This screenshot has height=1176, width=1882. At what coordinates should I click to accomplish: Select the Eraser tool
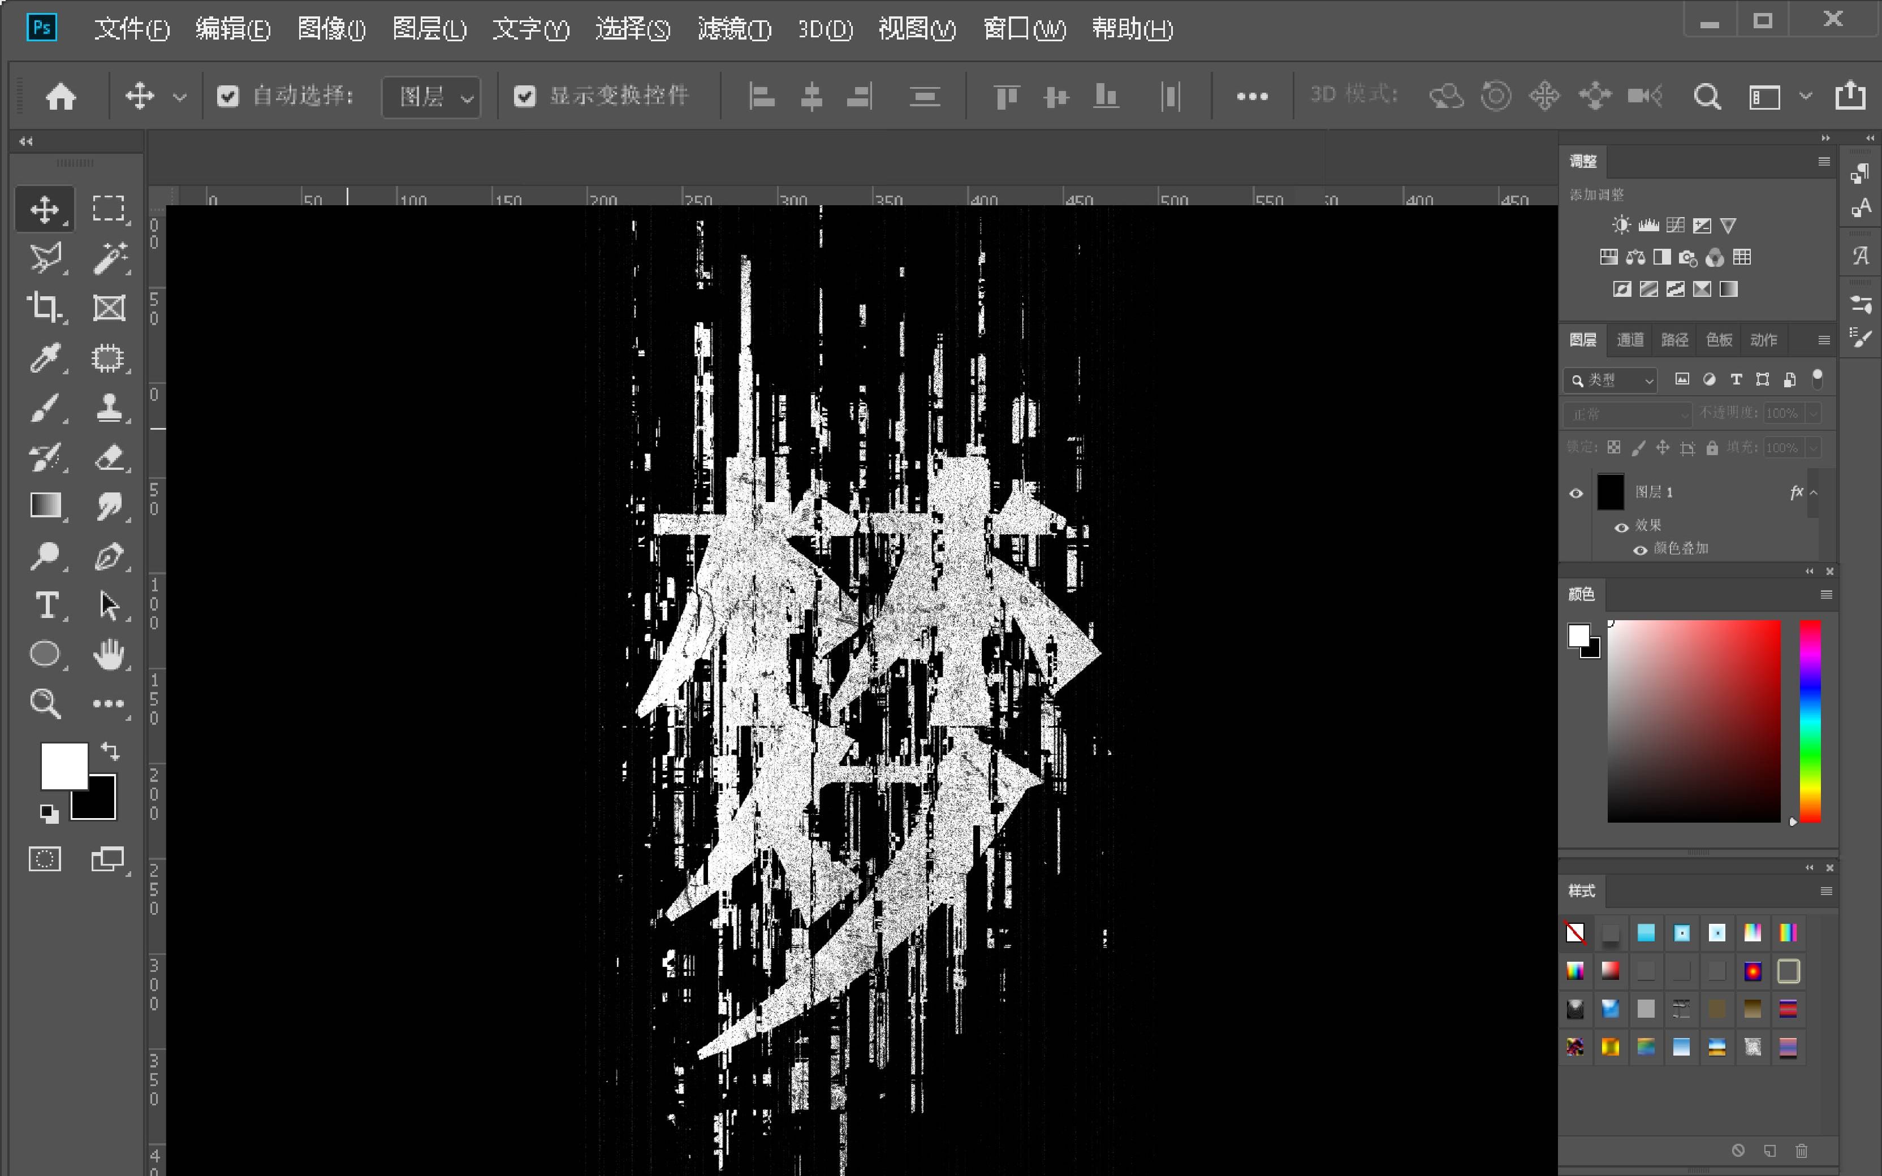[109, 457]
